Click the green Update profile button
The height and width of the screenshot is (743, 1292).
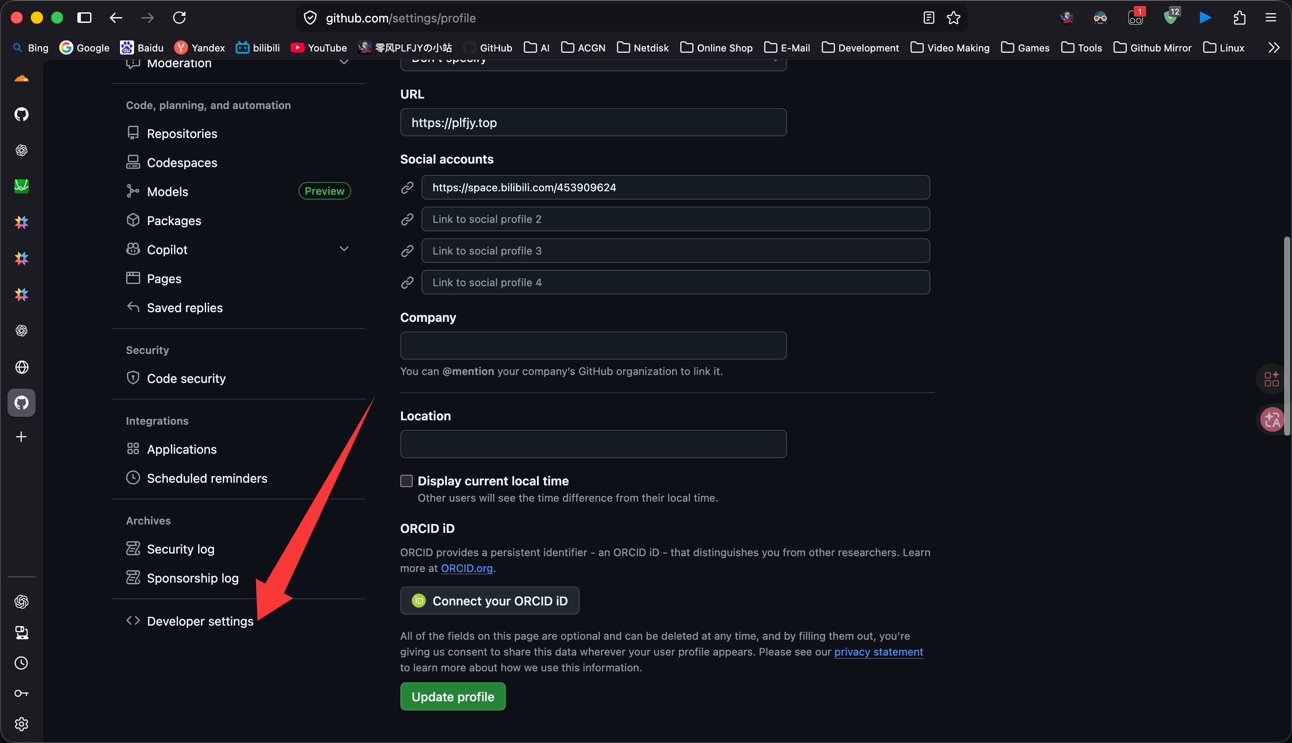[453, 696]
